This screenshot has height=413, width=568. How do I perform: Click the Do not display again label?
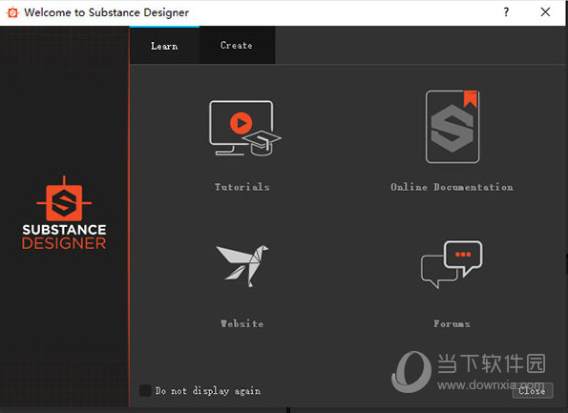208,391
